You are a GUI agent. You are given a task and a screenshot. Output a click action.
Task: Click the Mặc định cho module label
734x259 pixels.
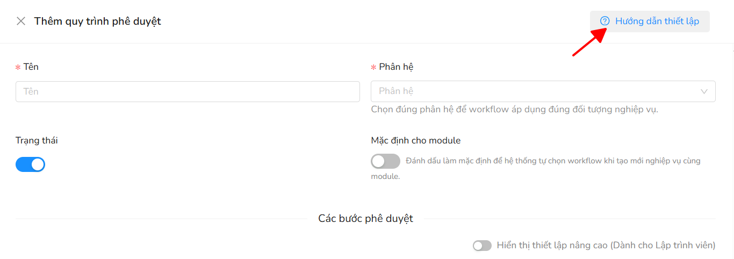click(416, 141)
